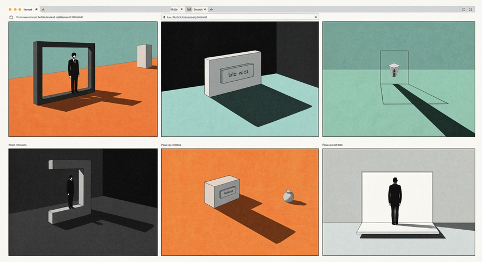Open the dark grayscale thumbnail with bracket shape
The image size is (482, 262).
pos(83,202)
